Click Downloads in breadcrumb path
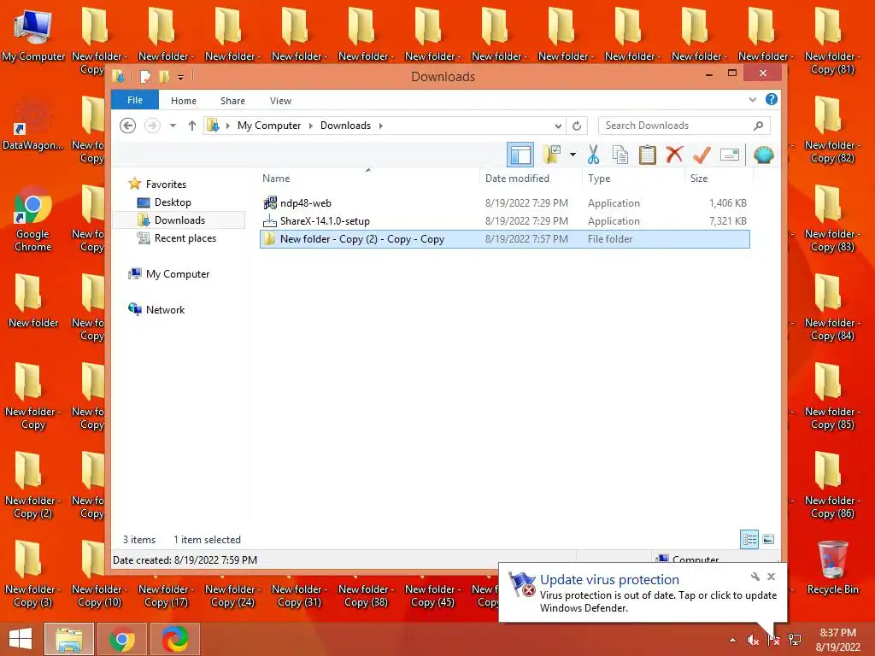 [345, 126]
